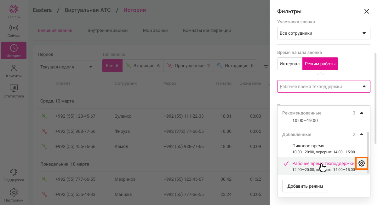Click the Рабочее время техподдержки input field

(318, 86)
